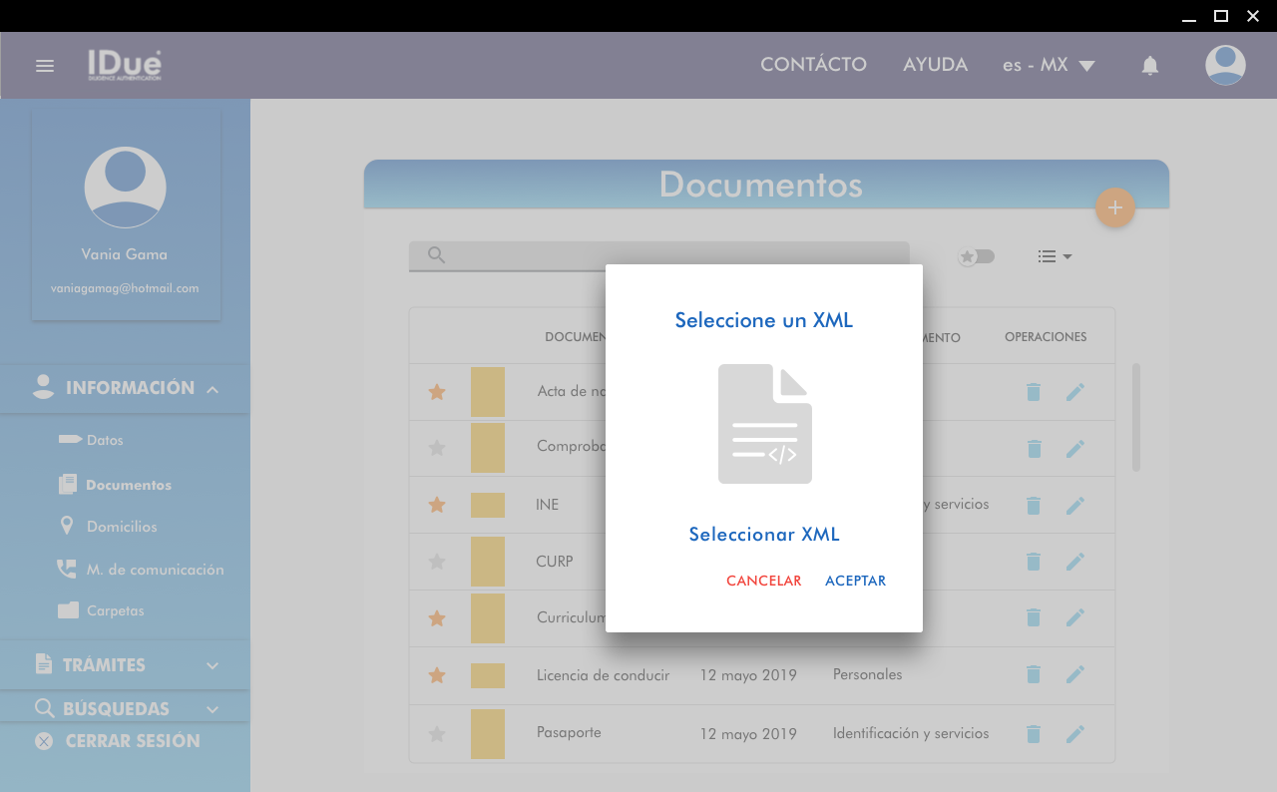Click the document search input field
This screenshot has height=792, width=1277.
point(668,255)
